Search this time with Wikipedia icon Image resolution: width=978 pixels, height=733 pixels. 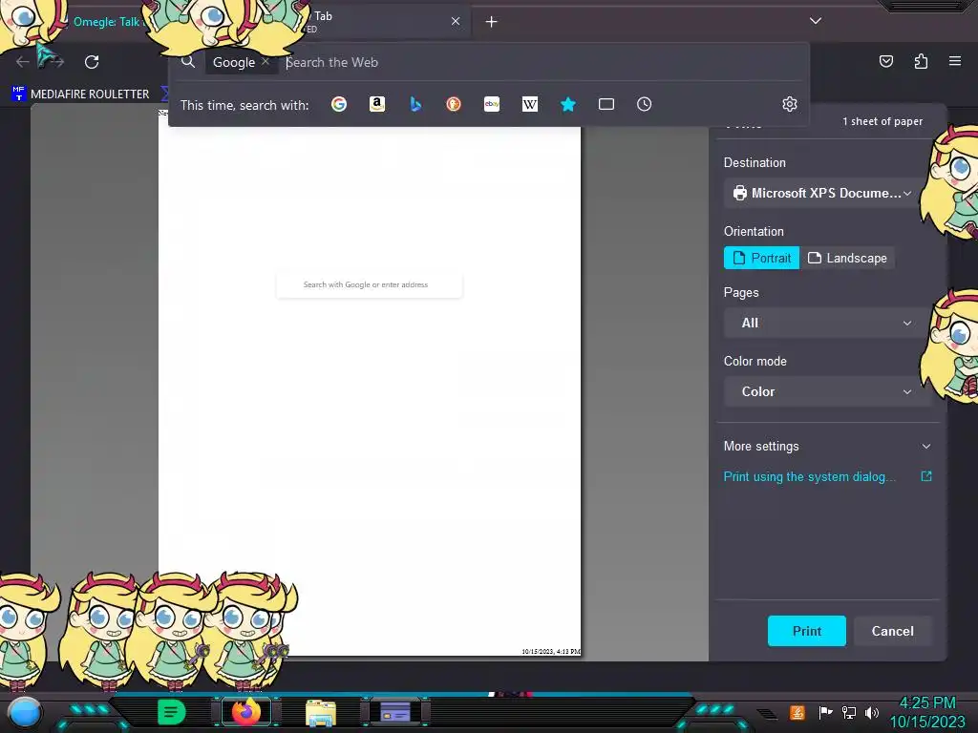[x=529, y=104]
